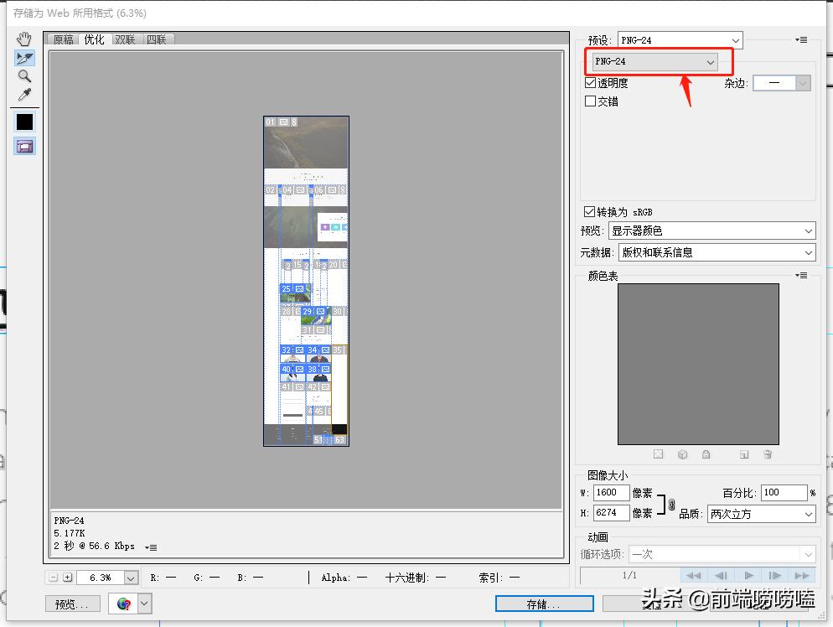Toggle slices visibility icon
The height and width of the screenshot is (627, 833).
click(24, 146)
